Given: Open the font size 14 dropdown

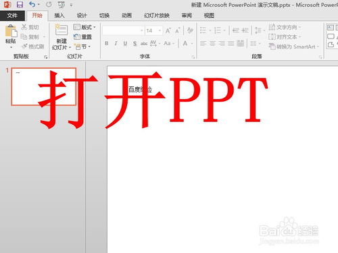Looking at the screenshot, I should (x=160, y=30).
